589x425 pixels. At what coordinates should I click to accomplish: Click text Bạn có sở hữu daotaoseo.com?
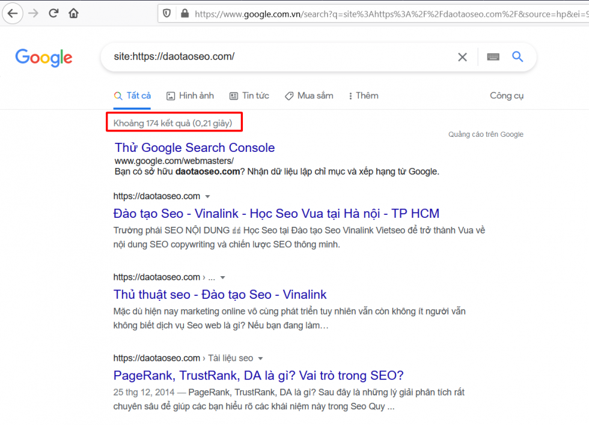(x=180, y=172)
